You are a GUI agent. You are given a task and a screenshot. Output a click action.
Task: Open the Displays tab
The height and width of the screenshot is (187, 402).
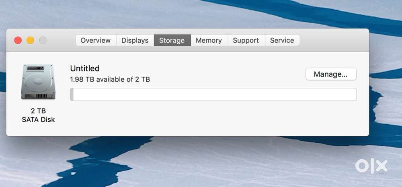tap(135, 40)
